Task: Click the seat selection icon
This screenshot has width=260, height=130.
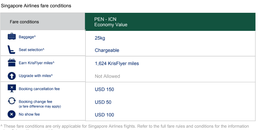Action: (12, 50)
